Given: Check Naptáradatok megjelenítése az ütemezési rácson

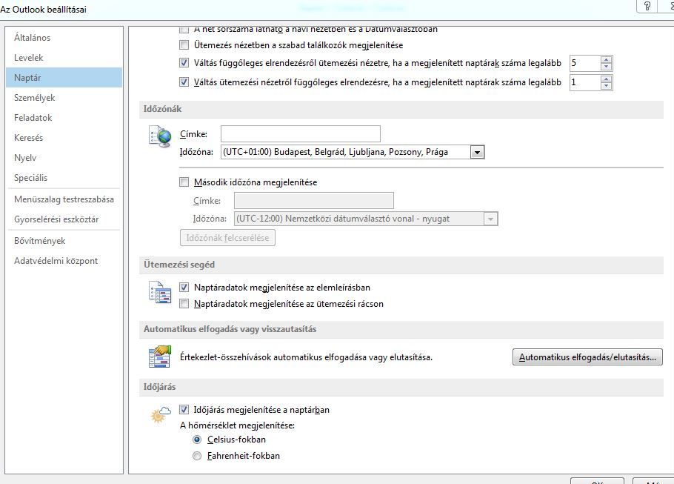Looking at the screenshot, I should click(x=184, y=304).
